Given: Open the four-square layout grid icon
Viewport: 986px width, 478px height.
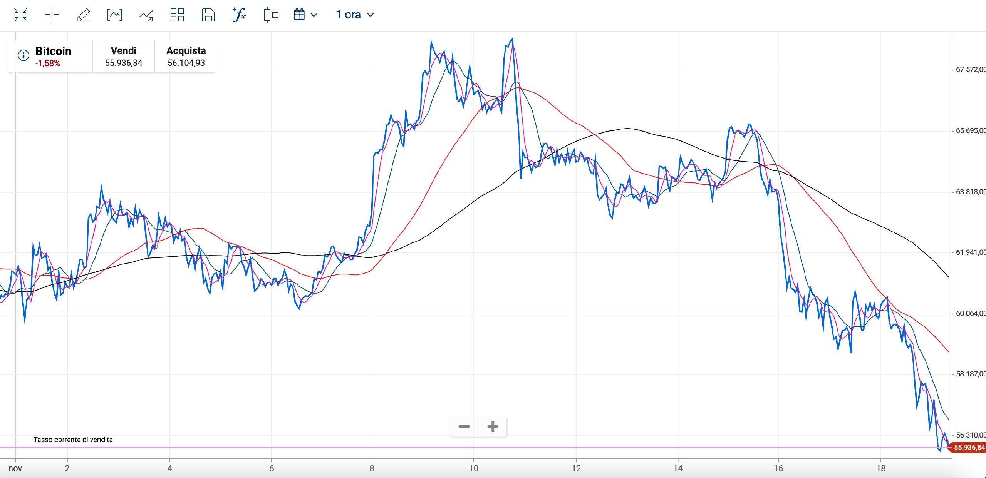Looking at the screenshot, I should [177, 15].
